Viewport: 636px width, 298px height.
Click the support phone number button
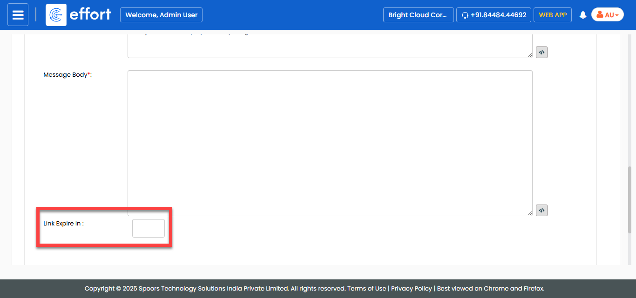click(494, 15)
